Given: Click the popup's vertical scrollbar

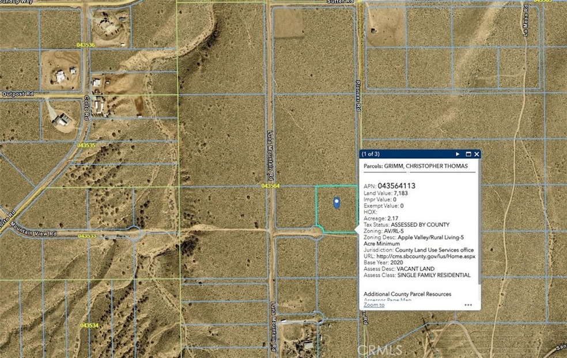Looking at the screenshot, I should pyautogui.click(x=478, y=230).
